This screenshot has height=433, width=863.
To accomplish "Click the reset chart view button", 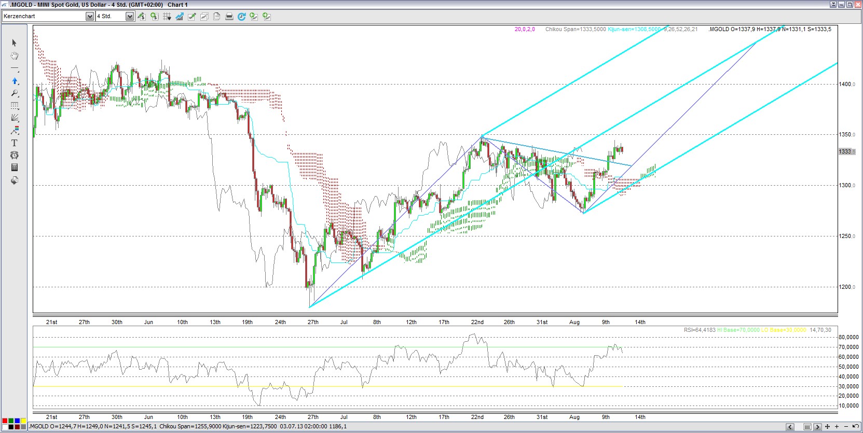I will (x=855, y=427).
